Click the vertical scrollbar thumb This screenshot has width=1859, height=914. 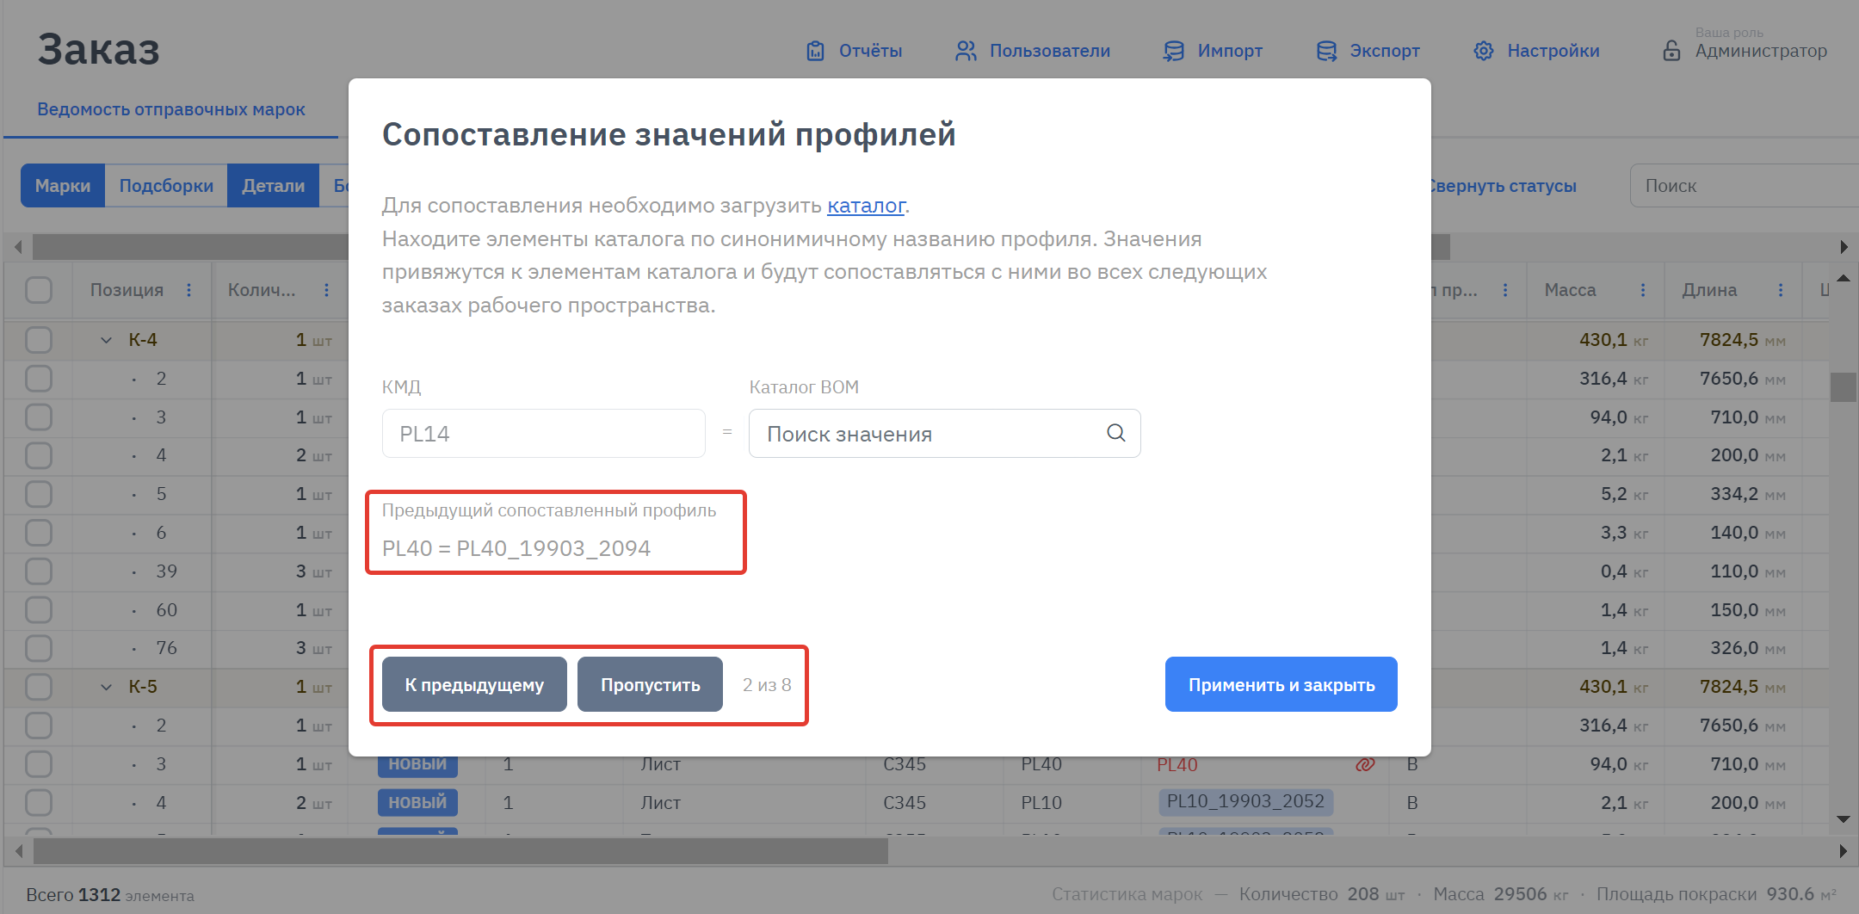point(1843,387)
